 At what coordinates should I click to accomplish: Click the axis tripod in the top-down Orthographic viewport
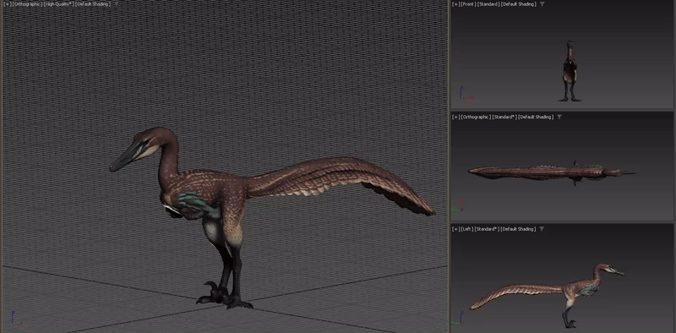point(458,206)
